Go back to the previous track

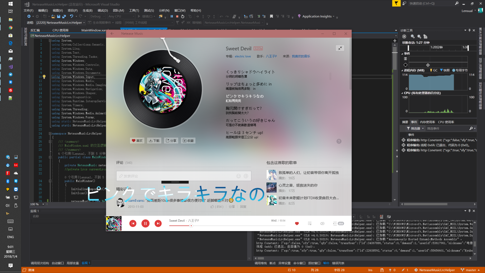pos(133,223)
